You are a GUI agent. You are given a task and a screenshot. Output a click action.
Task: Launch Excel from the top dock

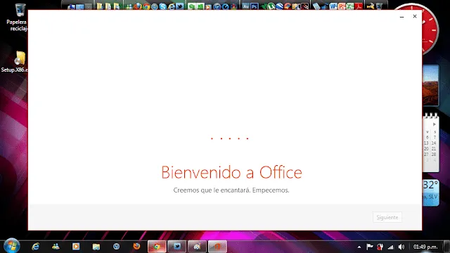coord(350,6)
